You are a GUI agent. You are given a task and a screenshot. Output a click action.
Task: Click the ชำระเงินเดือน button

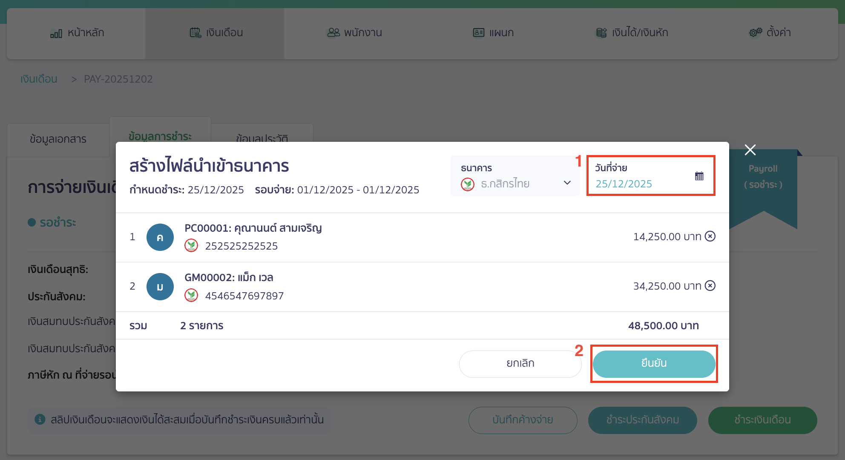pos(762,420)
